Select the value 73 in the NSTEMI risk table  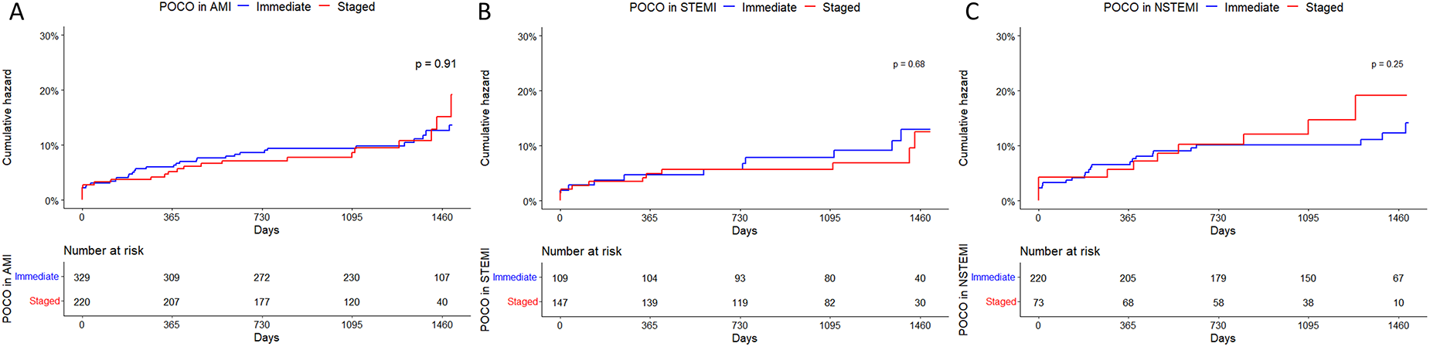click(1038, 303)
